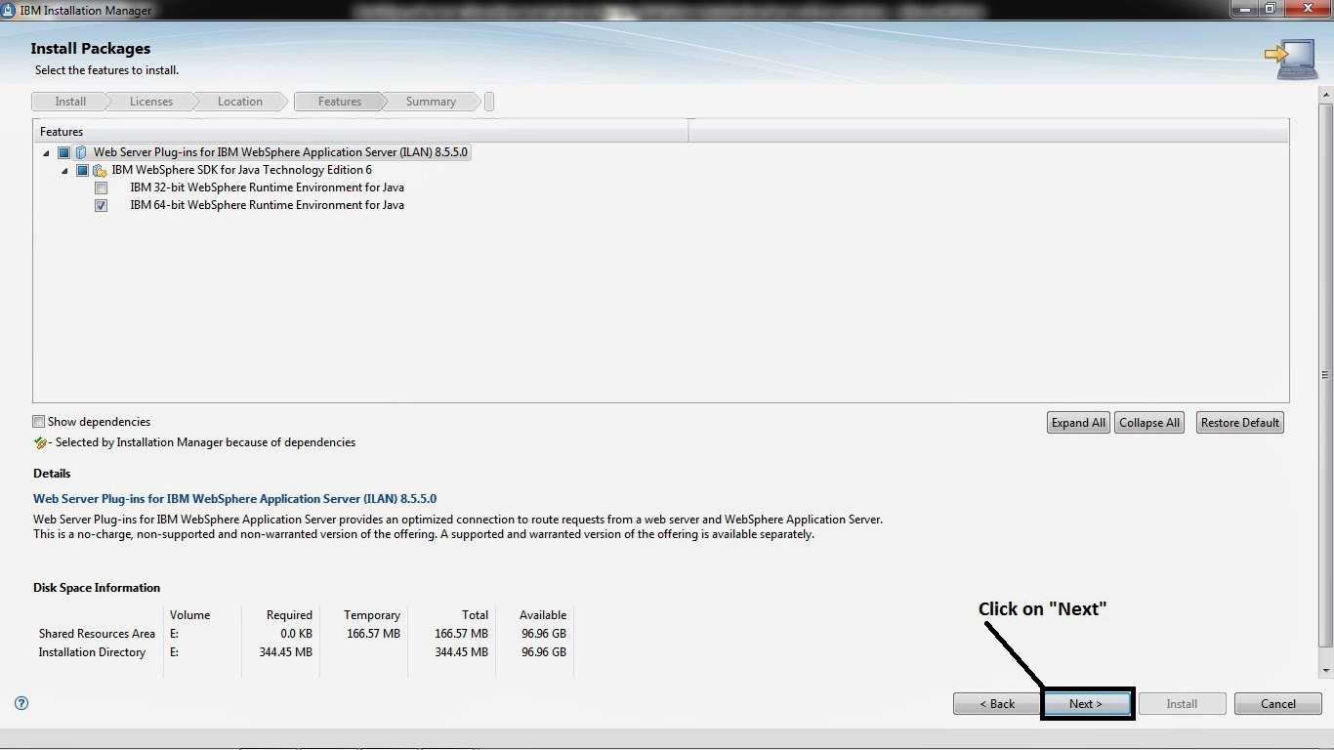Click Restore Default to reset features
Viewport: 1334px width, 750px height.
tap(1239, 422)
